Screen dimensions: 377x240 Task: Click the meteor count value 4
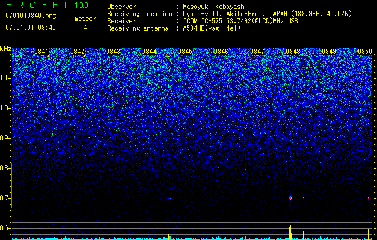click(x=85, y=28)
